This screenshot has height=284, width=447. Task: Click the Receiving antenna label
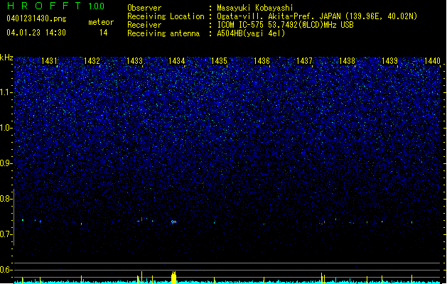tap(163, 33)
